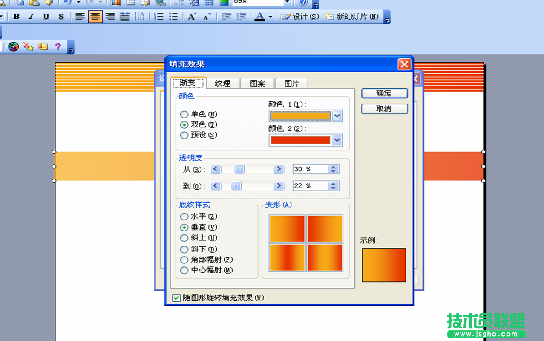The height and width of the screenshot is (341, 544).
Task: Open the 颜色 1 color dropdown
Action: [337, 116]
